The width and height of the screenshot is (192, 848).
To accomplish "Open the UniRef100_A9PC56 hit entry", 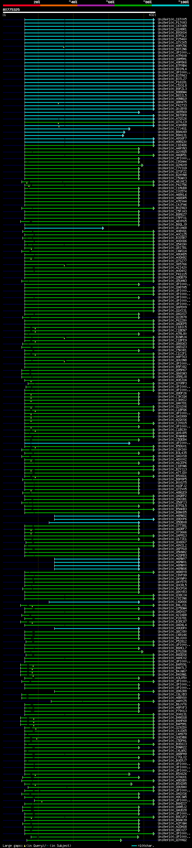I will click(x=172, y=46).
